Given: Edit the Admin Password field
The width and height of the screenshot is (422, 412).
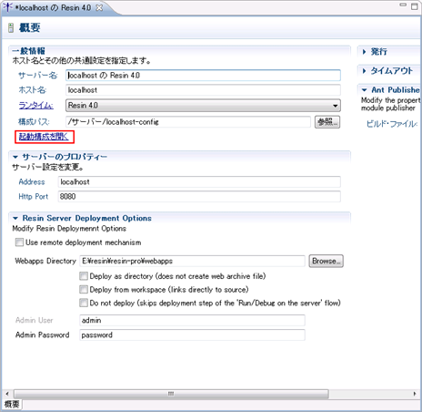Looking at the screenshot, I should 192,335.
